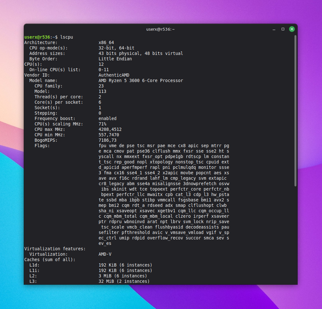
Task: Click the 'Architecture:' label
Action: [x=41, y=42]
